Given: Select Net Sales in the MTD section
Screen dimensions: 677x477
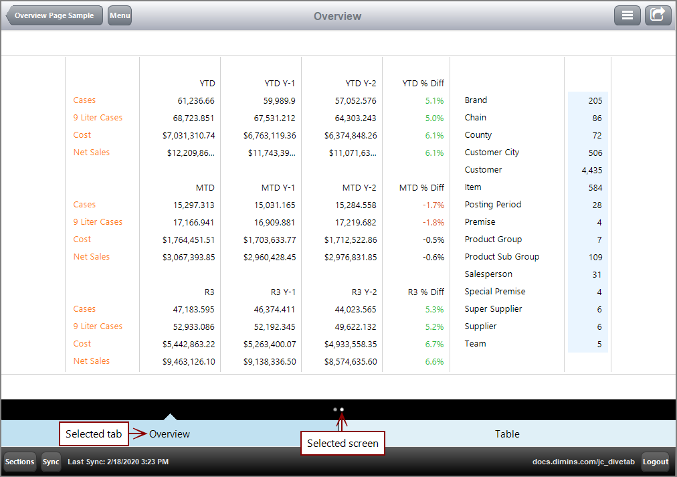Looking at the screenshot, I should [92, 256].
